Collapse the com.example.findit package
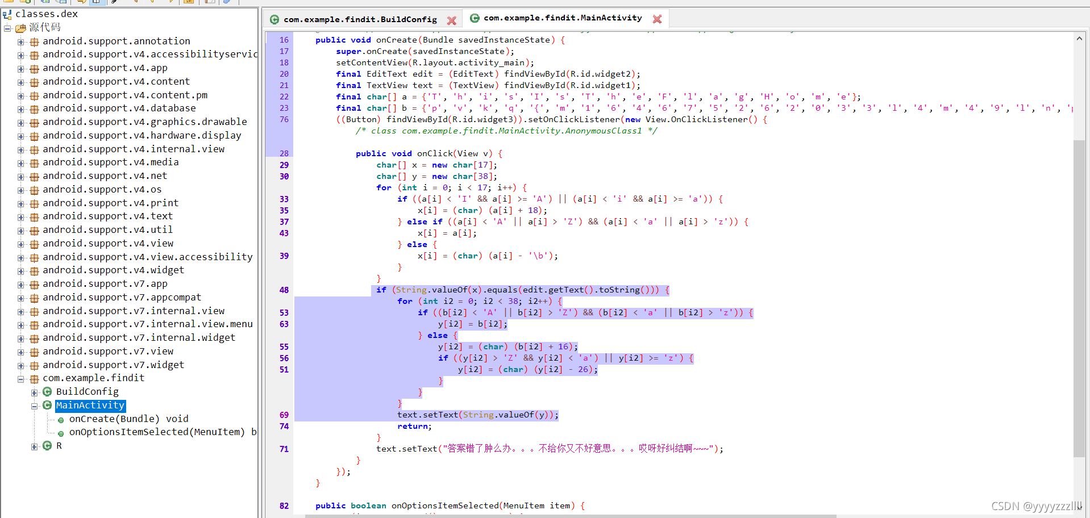Viewport: 1090px width, 518px height. click(20, 379)
